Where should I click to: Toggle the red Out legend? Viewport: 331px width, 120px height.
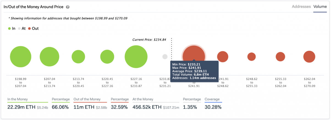pyautogui.click(x=33, y=28)
